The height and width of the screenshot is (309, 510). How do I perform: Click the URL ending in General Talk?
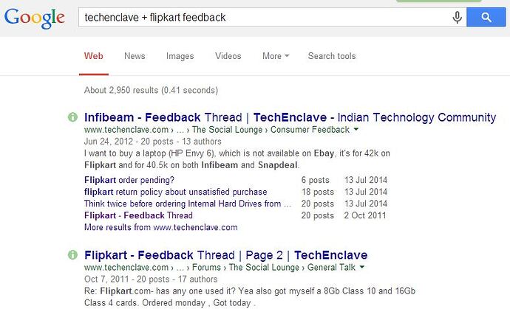point(220,268)
